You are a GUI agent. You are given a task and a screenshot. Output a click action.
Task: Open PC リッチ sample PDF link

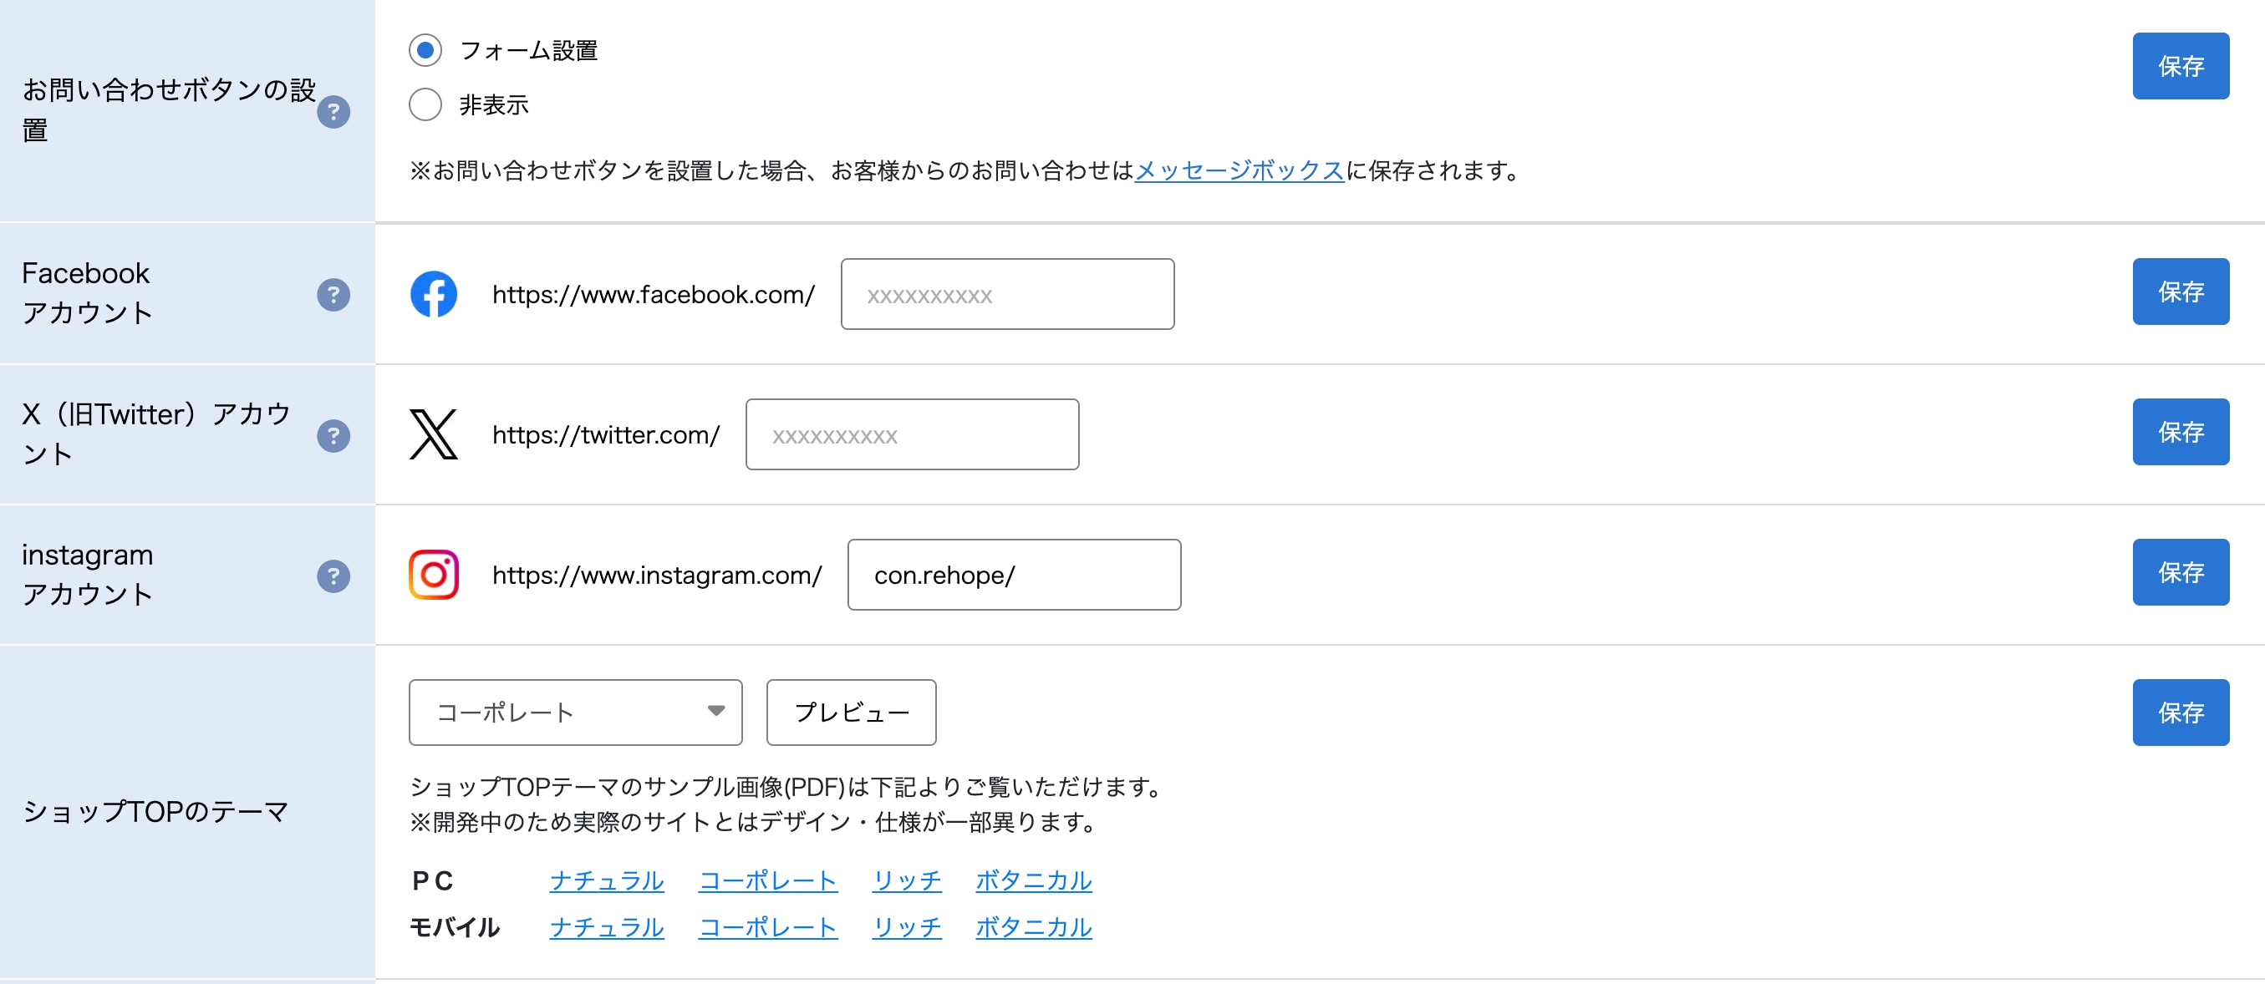[x=907, y=880]
